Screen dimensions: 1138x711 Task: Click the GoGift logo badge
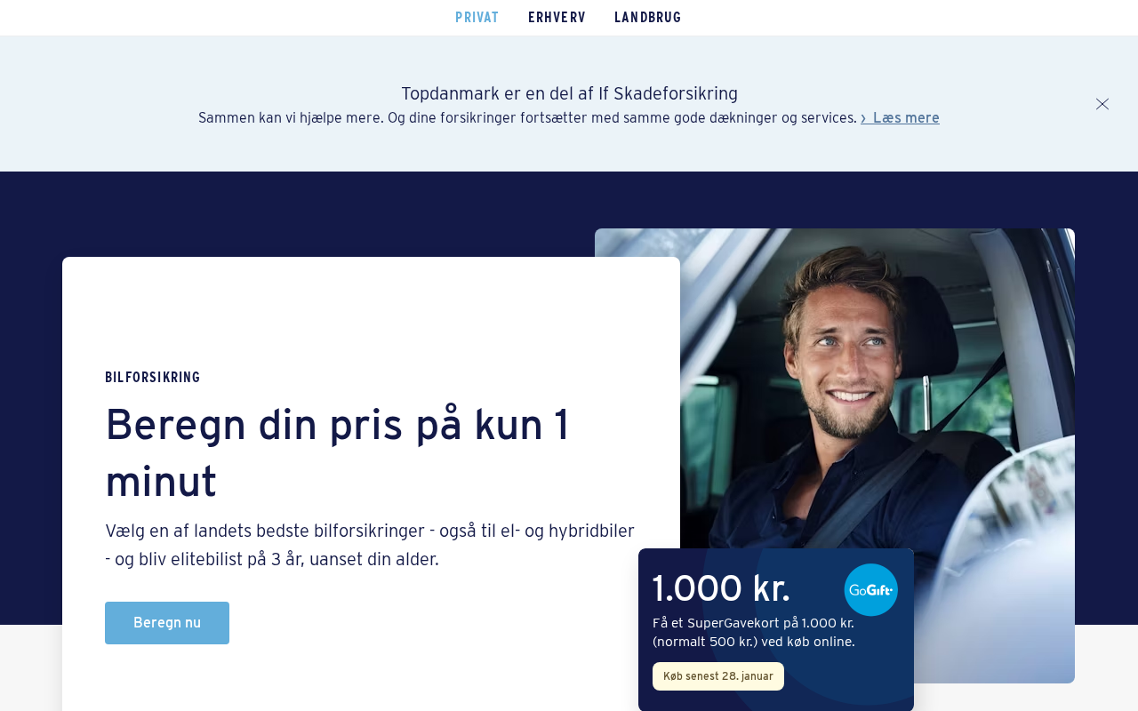click(871, 590)
